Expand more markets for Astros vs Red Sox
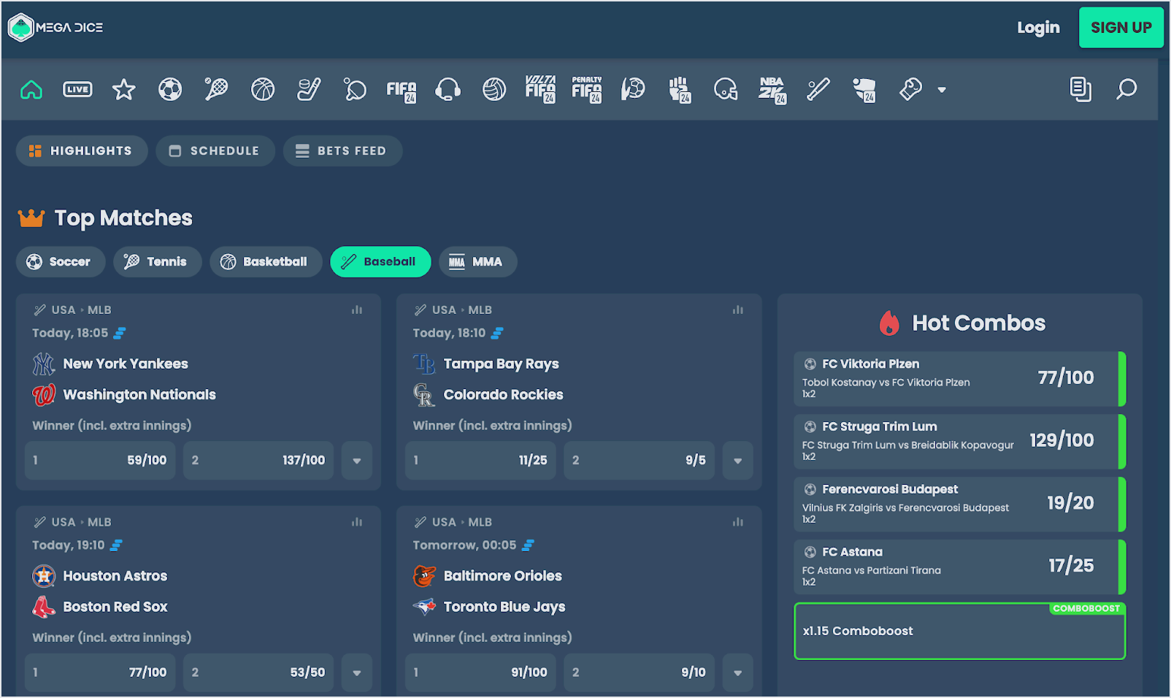The height and width of the screenshot is (698, 1171). point(357,673)
